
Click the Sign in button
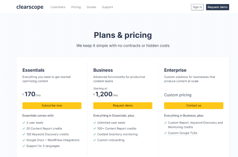pos(197,7)
